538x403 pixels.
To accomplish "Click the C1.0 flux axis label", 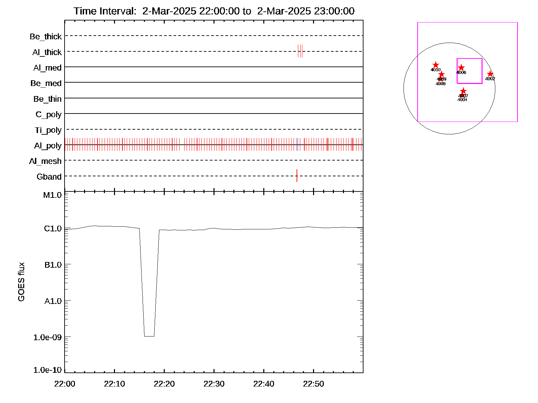I will [x=53, y=228].
